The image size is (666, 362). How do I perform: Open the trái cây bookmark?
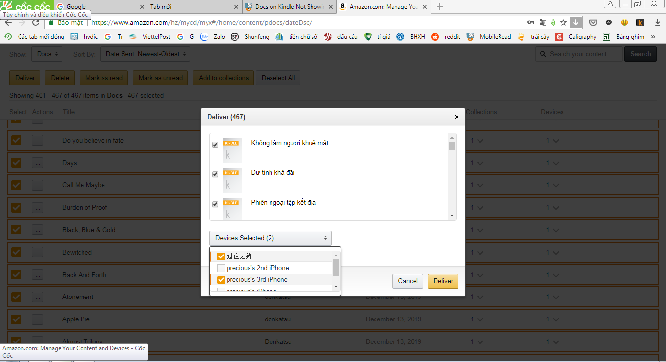coord(534,37)
